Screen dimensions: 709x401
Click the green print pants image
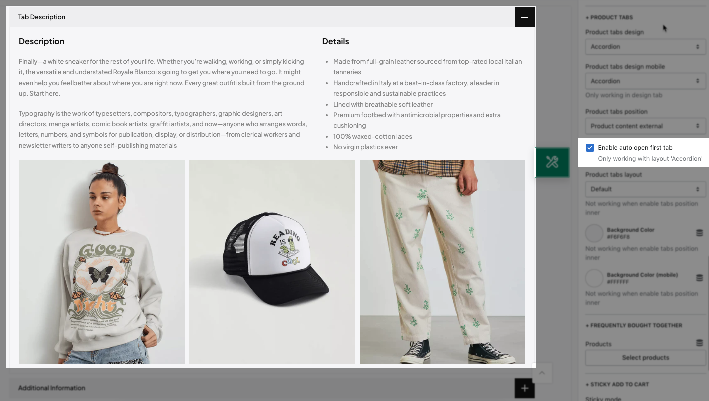pyautogui.click(x=443, y=262)
